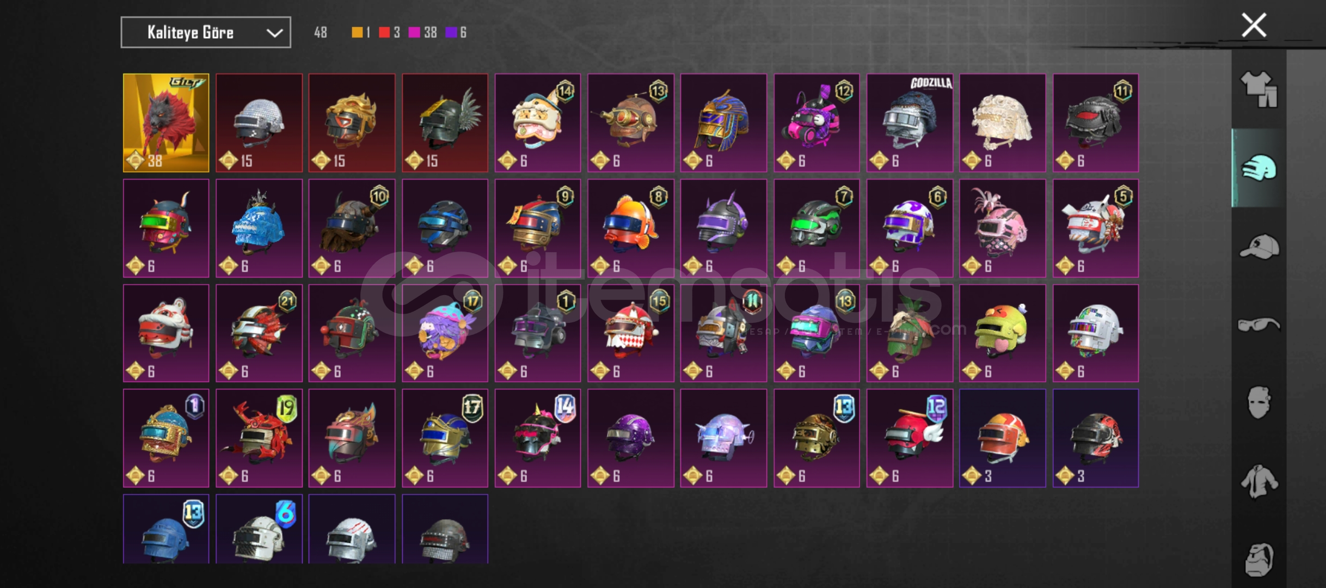Filter by orange quality swatch
The image size is (1326, 588).
(x=357, y=33)
